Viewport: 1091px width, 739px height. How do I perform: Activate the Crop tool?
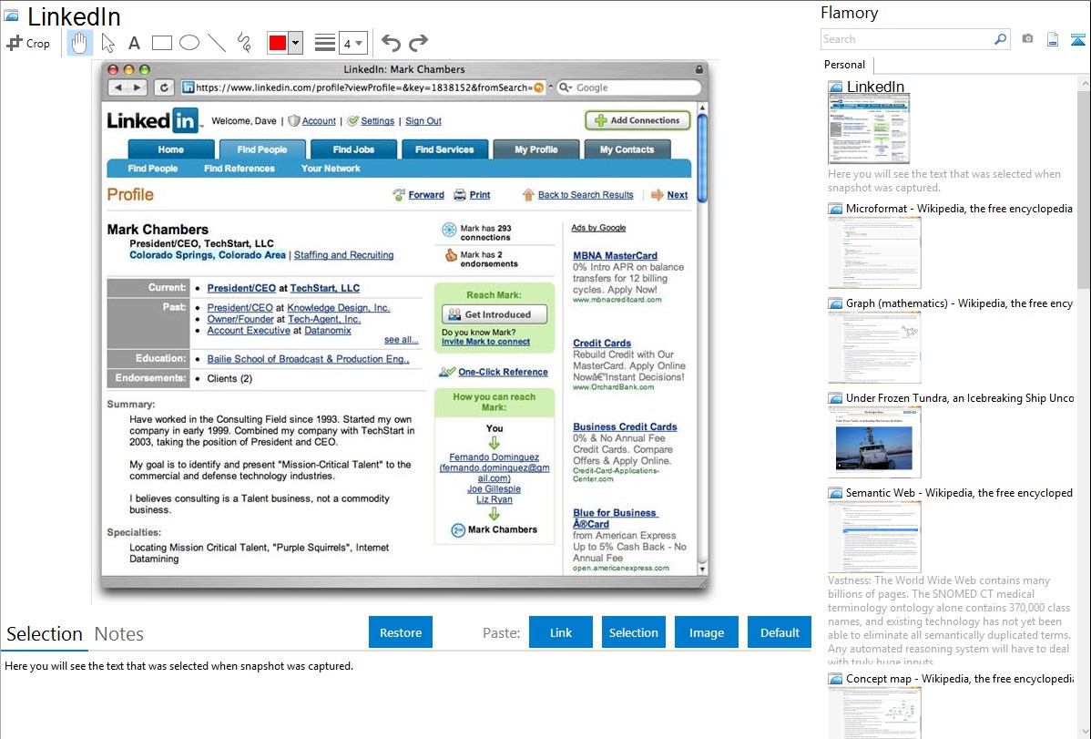coord(28,43)
